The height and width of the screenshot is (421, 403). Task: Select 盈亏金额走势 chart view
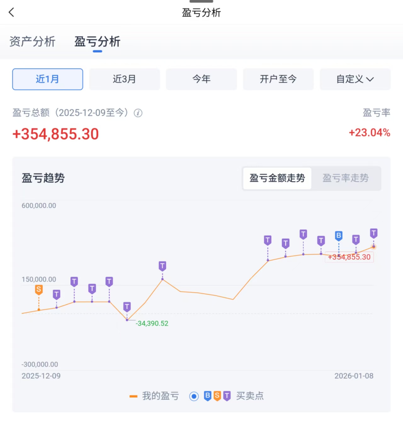pos(277,178)
